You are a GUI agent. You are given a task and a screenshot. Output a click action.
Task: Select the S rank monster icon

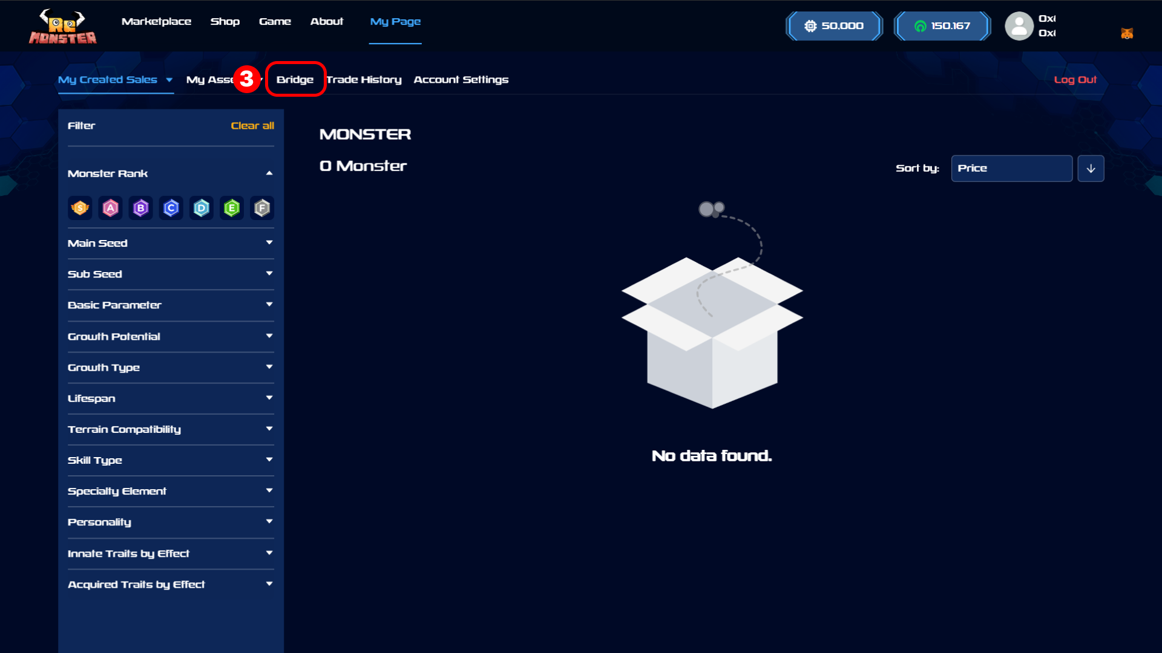80,208
